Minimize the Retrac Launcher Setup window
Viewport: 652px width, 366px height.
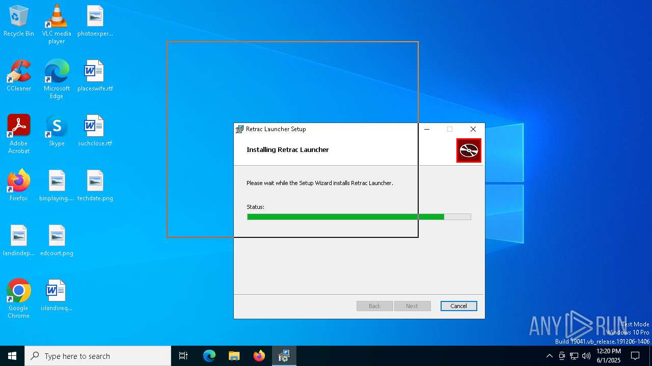[427, 129]
